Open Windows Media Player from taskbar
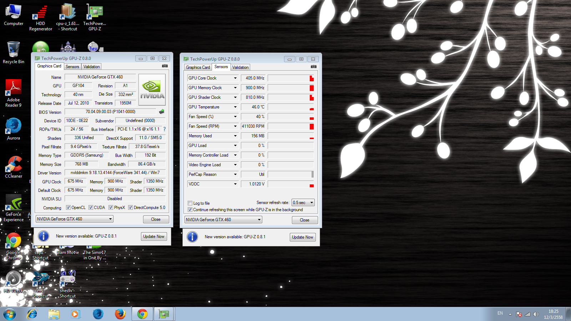The width and height of the screenshot is (571, 321). [75, 314]
